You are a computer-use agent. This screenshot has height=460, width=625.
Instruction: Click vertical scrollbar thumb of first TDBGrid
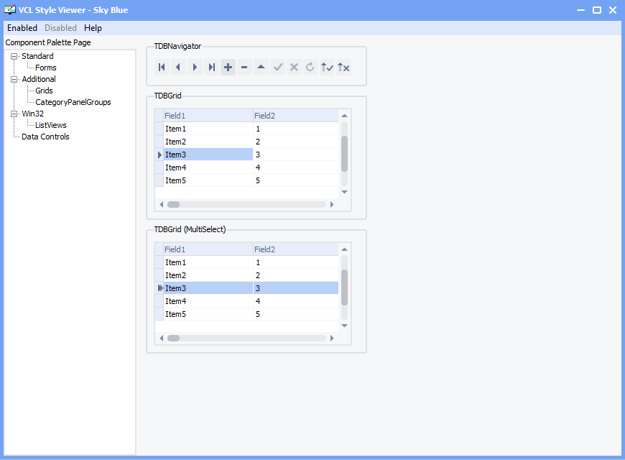tap(344, 154)
